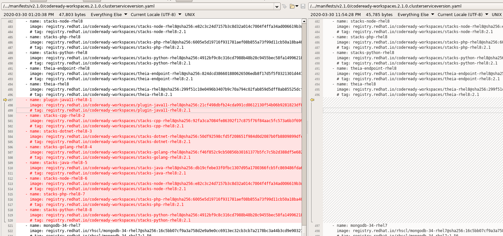Click left timestamp 2020-03-30 01:20:38 PM
Screen dimensions: 503x236
tap(29, 15)
